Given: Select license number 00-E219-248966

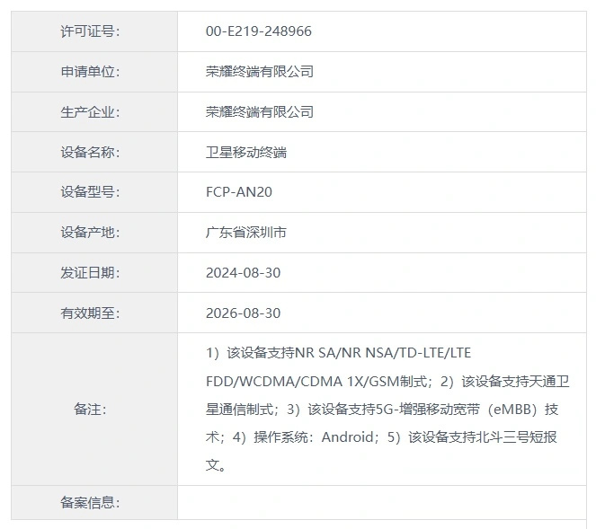Looking at the screenshot, I should [x=259, y=31].
